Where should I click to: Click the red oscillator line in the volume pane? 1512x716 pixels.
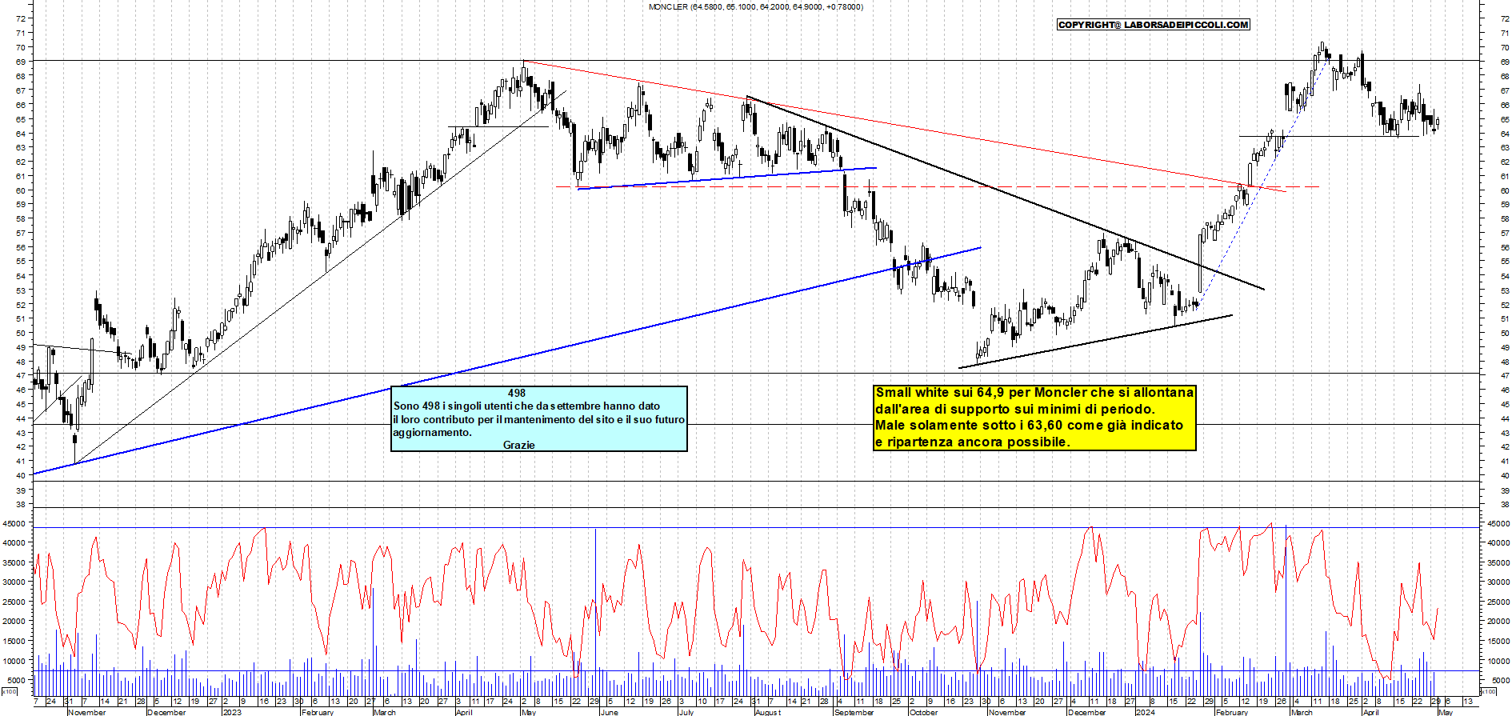736,600
